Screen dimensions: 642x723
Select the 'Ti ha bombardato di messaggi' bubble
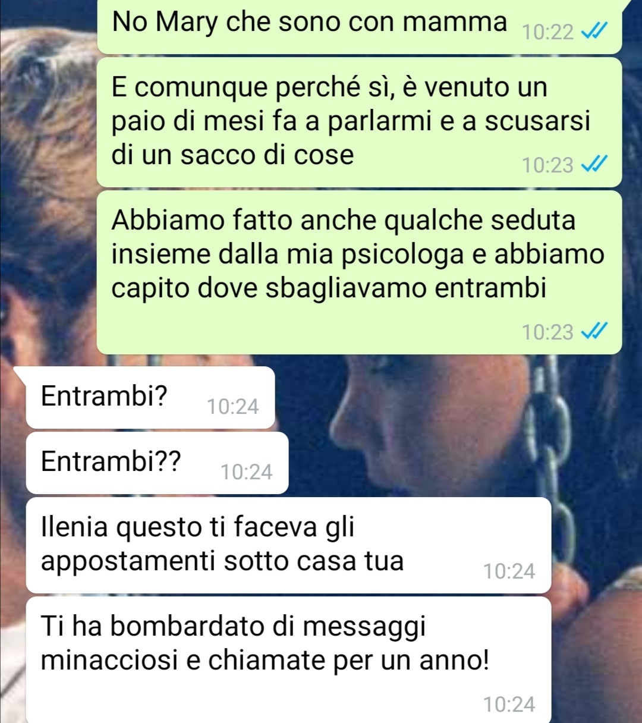pos(289,660)
